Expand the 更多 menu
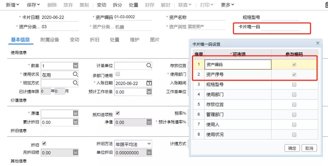 click(227, 5)
